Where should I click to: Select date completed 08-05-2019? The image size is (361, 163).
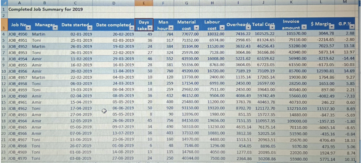pyautogui.click(x=123, y=96)
